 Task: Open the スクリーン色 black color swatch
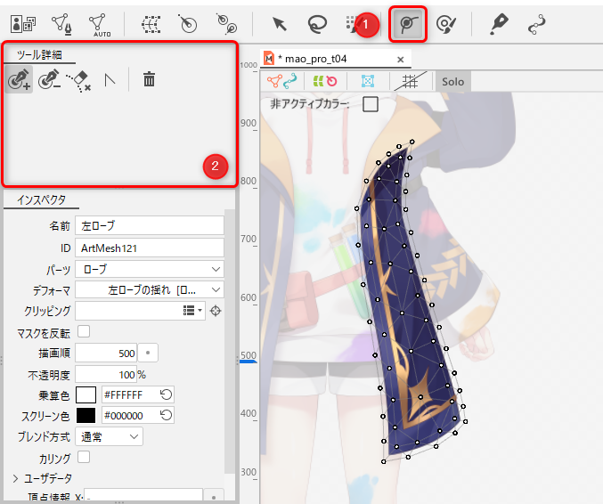(x=86, y=415)
